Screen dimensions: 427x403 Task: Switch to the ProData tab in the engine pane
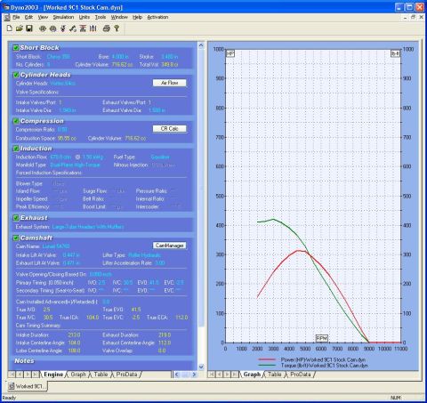click(126, 375)
